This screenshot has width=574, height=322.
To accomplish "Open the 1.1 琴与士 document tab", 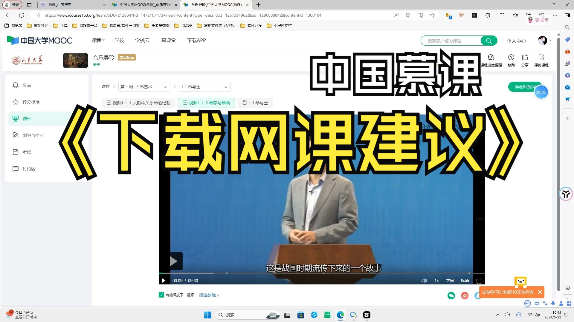I will (x=255, y=103).
